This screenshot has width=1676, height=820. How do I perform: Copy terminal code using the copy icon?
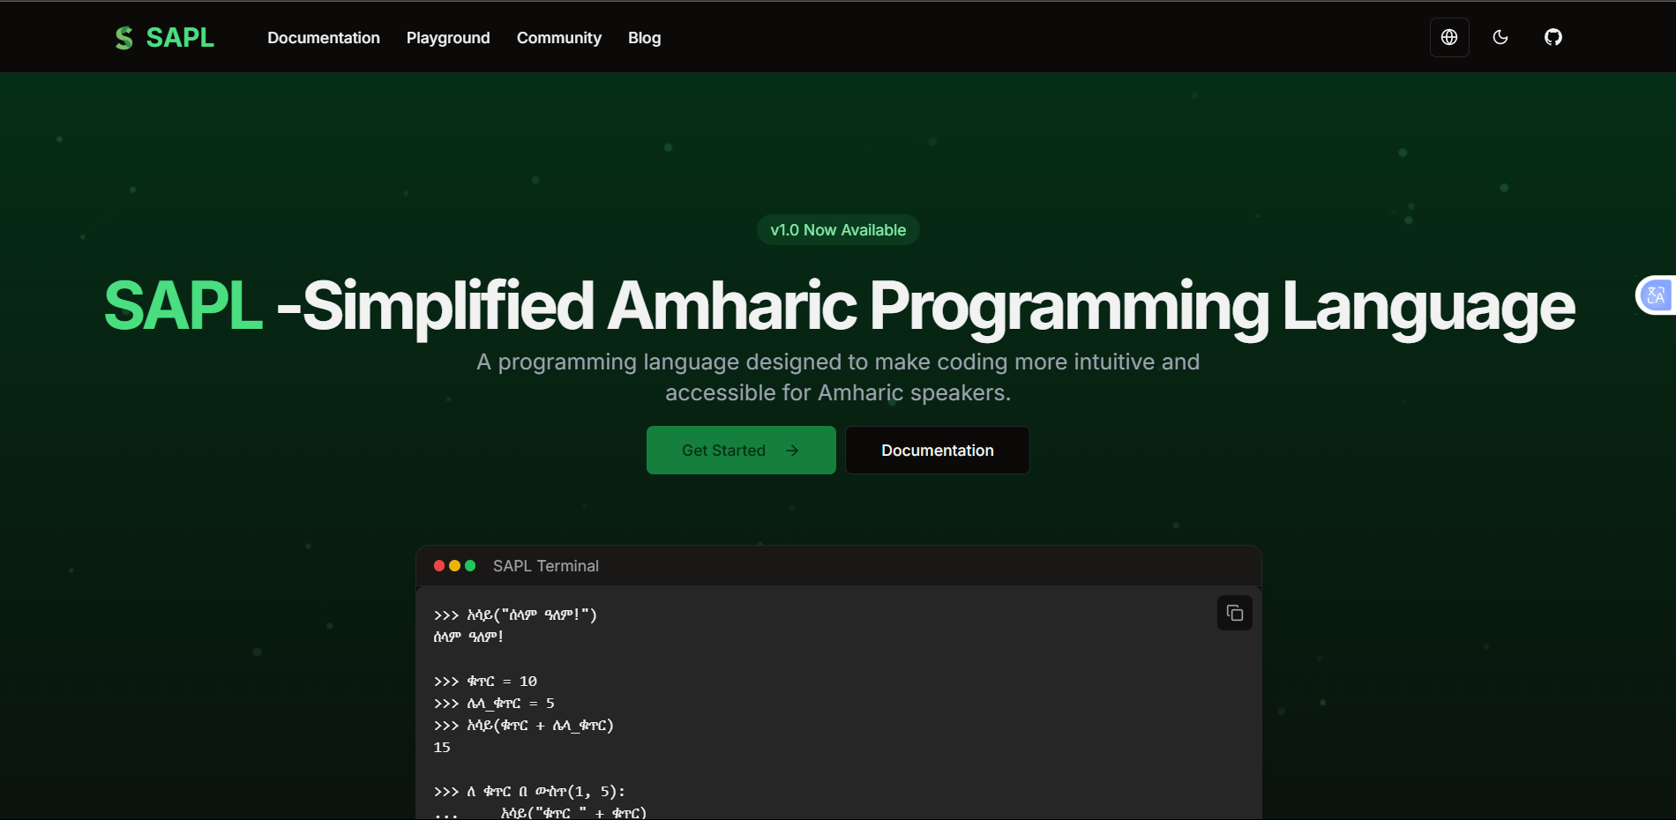pyautogui.click(x=1233, y=613)
